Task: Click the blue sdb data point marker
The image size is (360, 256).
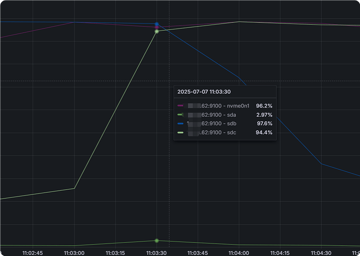Action: click(157, 24)
